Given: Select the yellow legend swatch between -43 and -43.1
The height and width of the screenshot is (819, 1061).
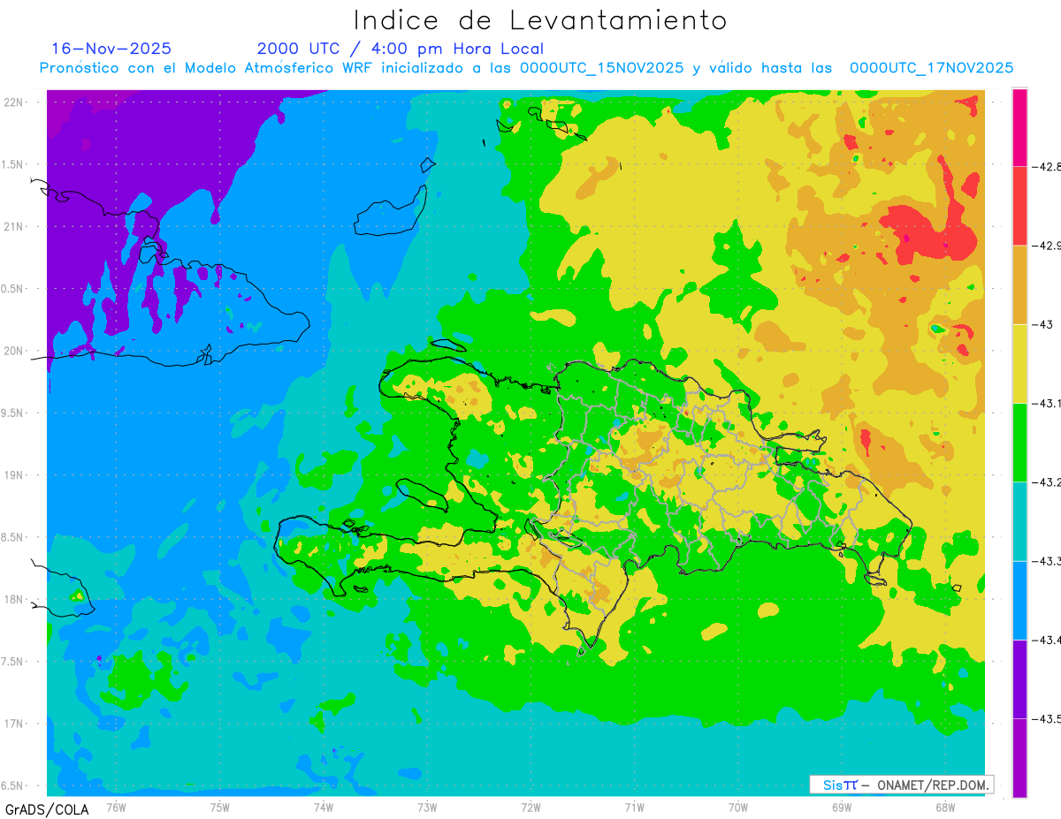Looking at the screenshot, I should click(1019, 363).
